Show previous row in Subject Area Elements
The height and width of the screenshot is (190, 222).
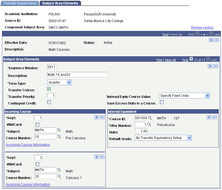click(x=191, y=59)
